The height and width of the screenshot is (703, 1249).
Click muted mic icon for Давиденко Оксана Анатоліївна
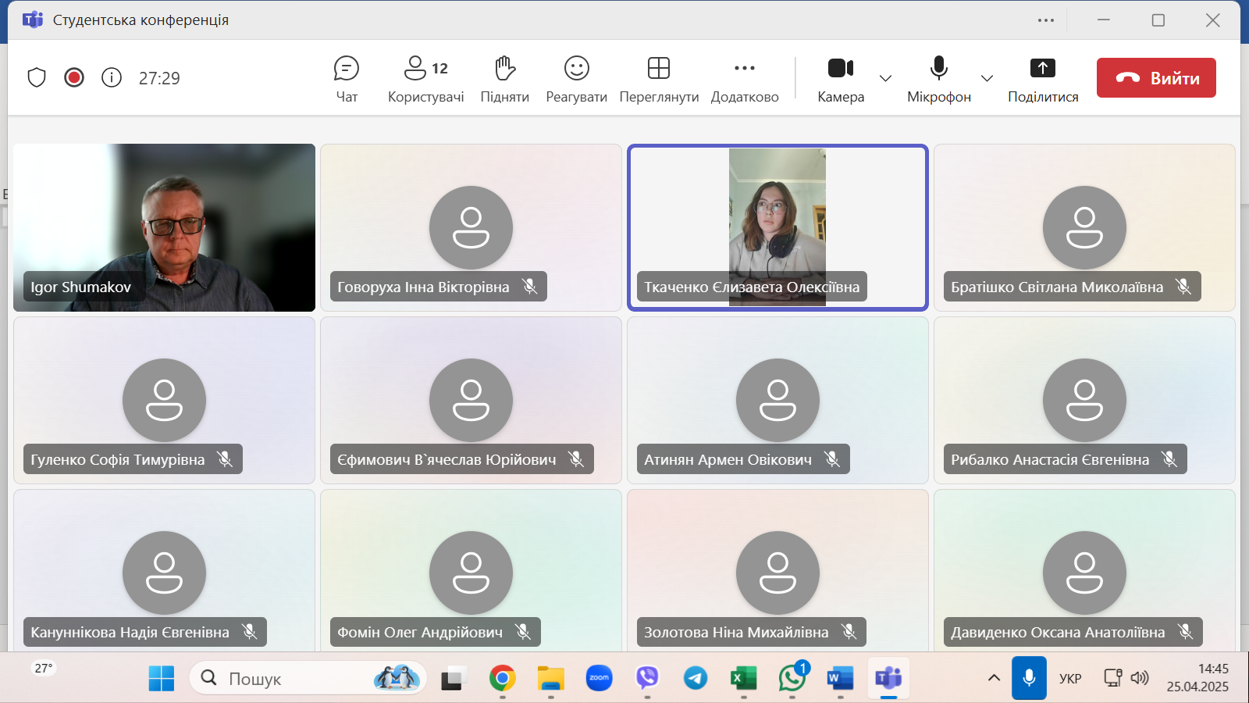[x=1186, y=632]
